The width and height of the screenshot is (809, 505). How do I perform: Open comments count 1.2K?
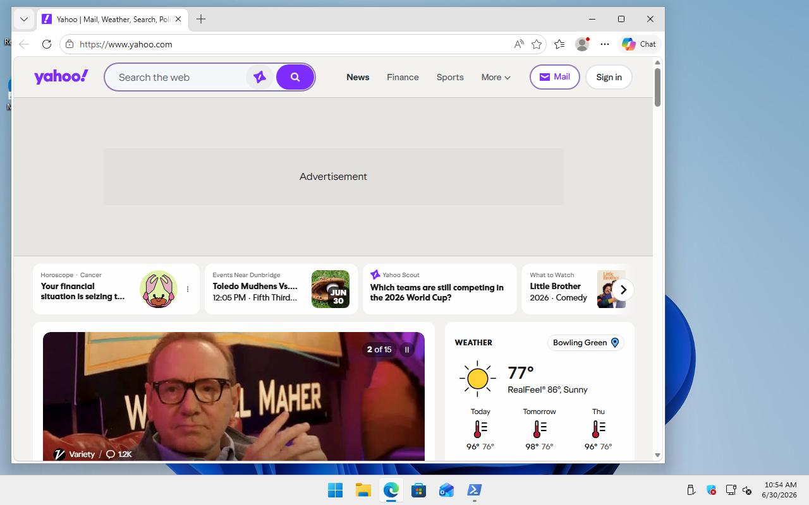coord(119,454)
